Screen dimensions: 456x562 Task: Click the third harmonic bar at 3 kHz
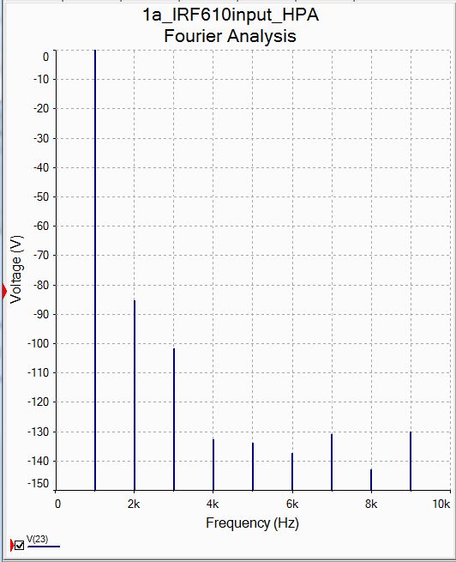point(174,420)
